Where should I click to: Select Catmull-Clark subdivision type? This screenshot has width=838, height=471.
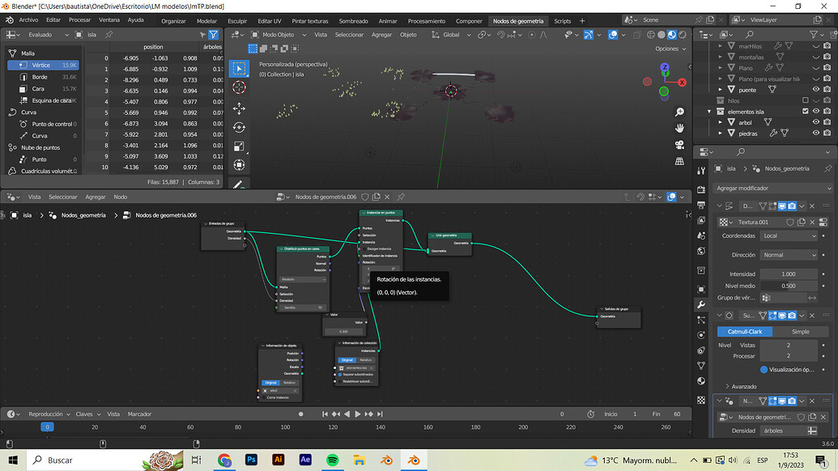744,332
